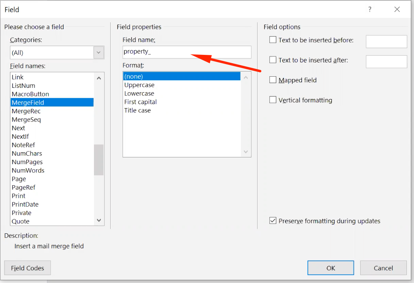Choose First capital format
This screenshot has height=283, width=414.
tap(182, 102)
